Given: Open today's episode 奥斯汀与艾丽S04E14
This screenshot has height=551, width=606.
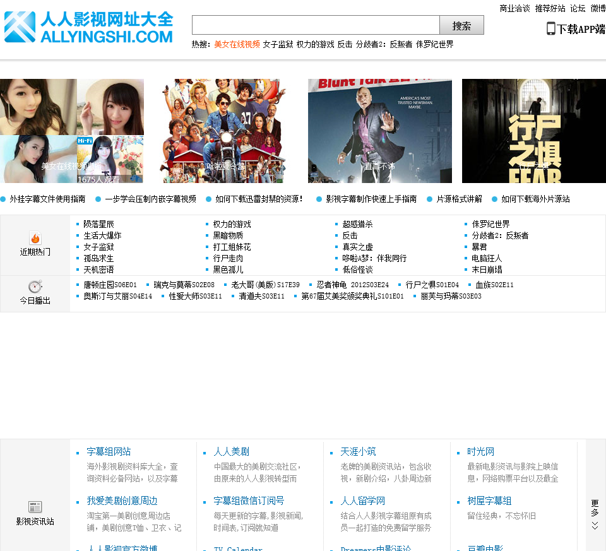Looking at the screenshot, I should coord(118,297).
